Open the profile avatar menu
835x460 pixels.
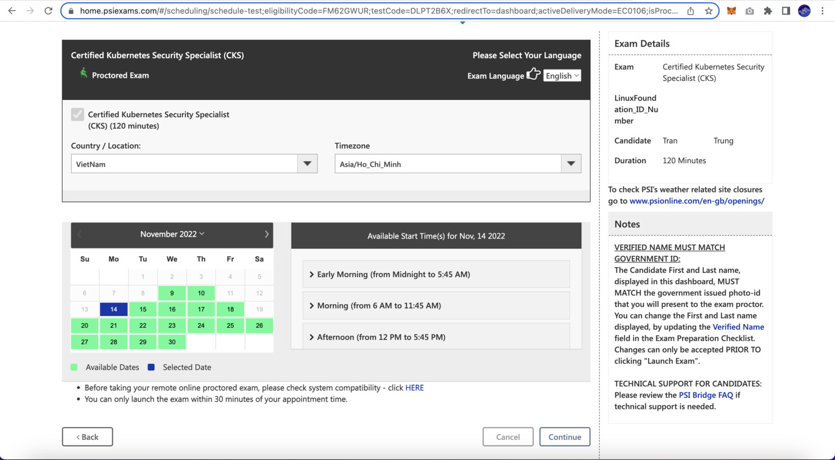804,11
